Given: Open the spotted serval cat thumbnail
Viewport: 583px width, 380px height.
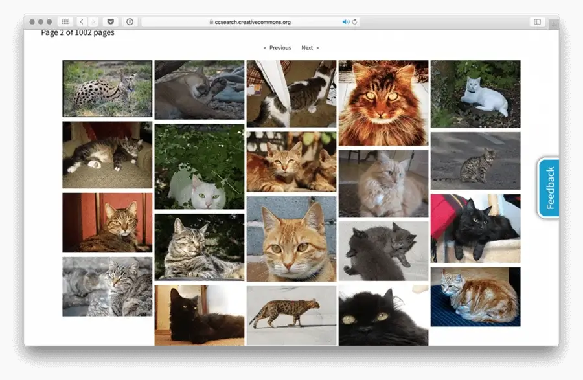Looking at the screenshot, I should [108, 89].
